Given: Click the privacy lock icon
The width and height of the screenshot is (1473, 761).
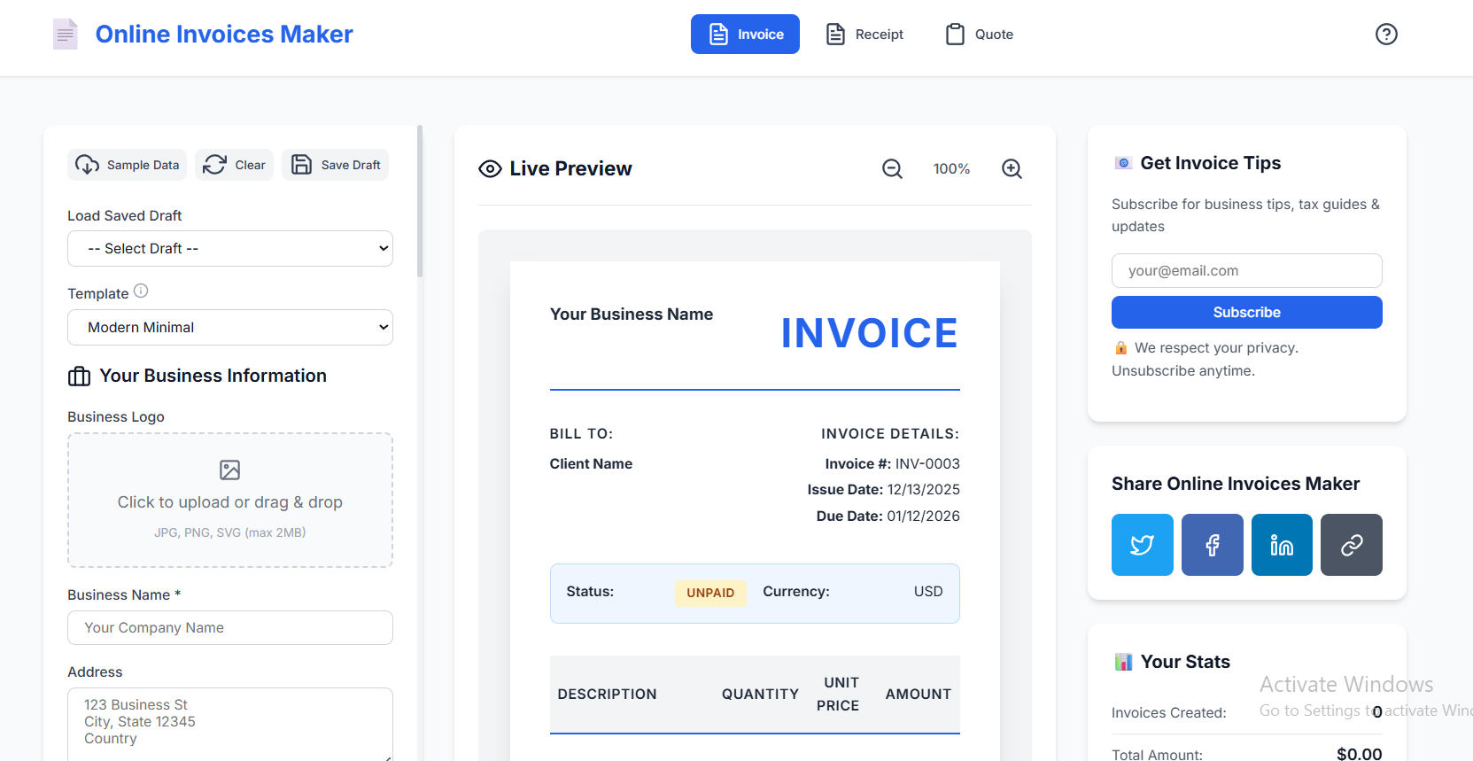Looking at the screenshot, I should tap(1120, 348).
